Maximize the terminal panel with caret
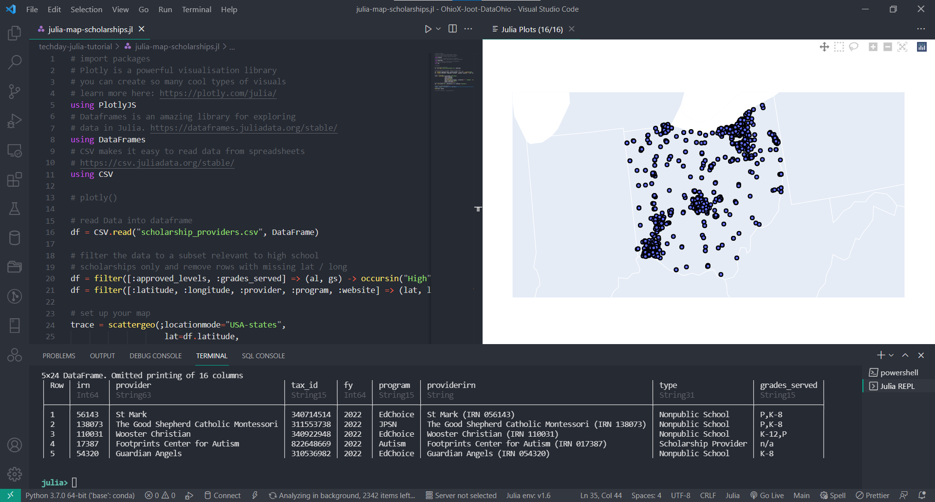This screenshot has height=502, width=935. coord(905,355)
